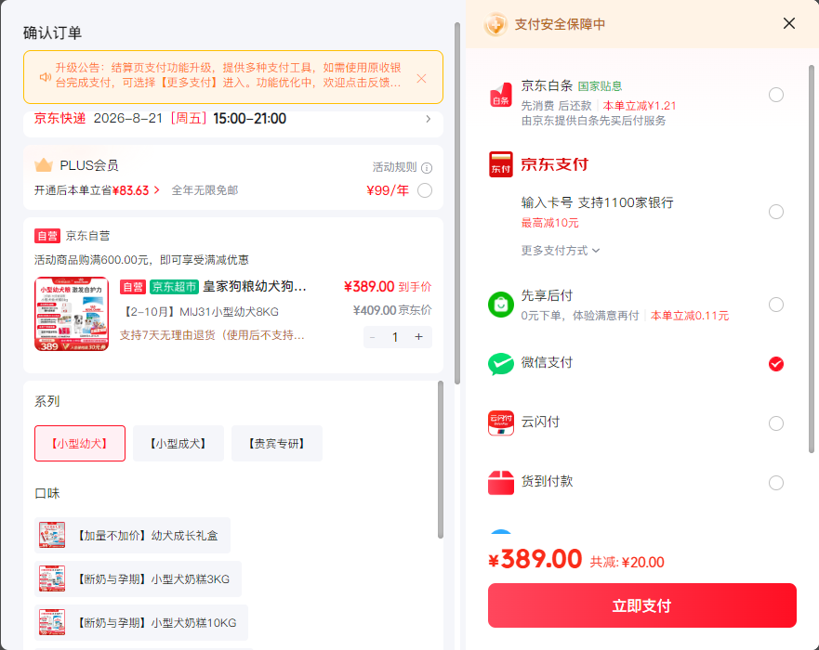
Task: Click the info icon beside 活动规则
Action: pyautogui.click(x=426, y=168)
